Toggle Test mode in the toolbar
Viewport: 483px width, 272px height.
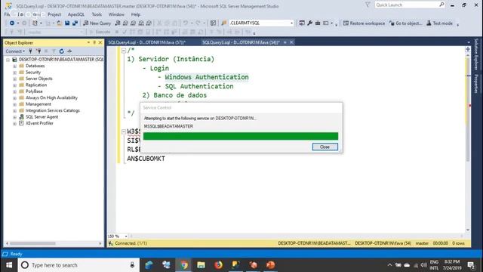[439, 23]
